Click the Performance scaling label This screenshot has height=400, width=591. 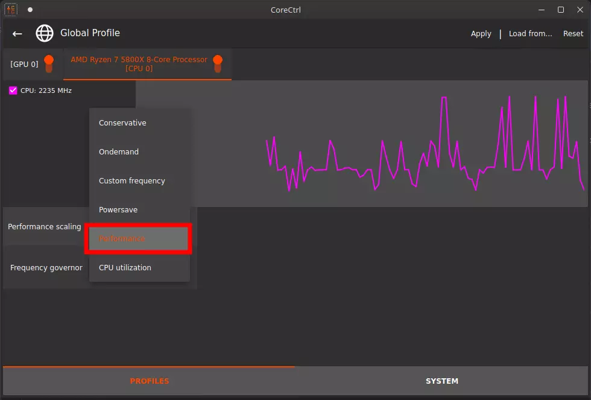pyautogui.click(x=45, y=227)
